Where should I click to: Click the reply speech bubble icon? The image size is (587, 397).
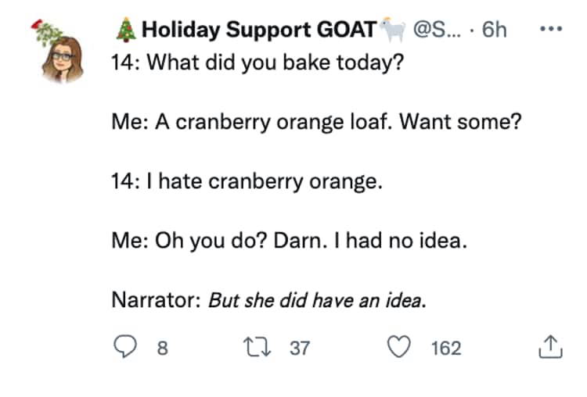pos(125,347)
